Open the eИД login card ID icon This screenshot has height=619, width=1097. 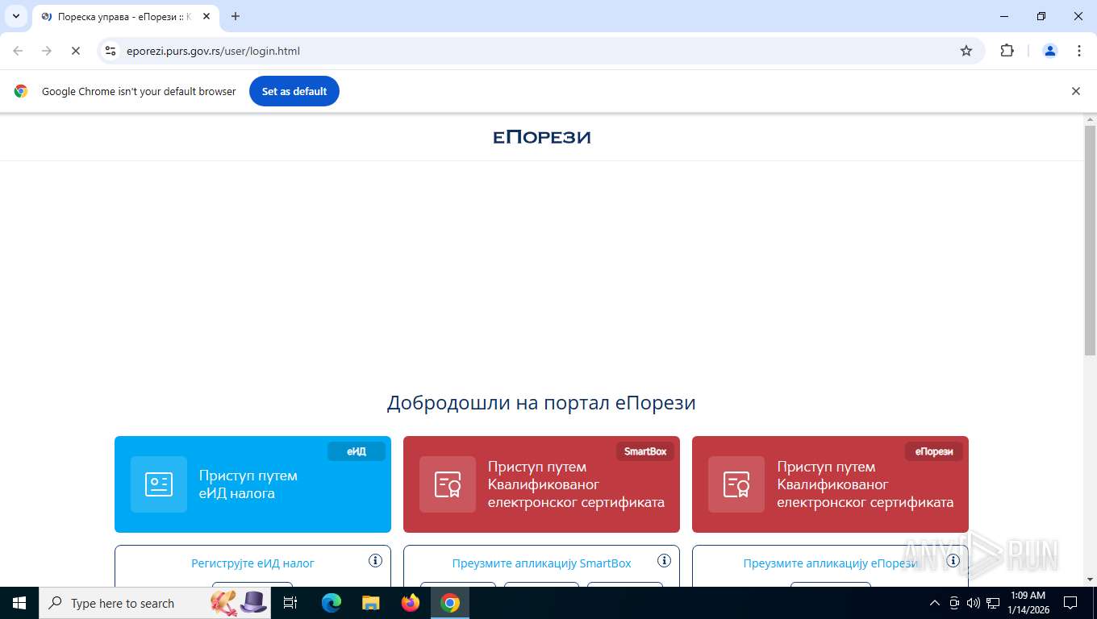tap(159, 484)
